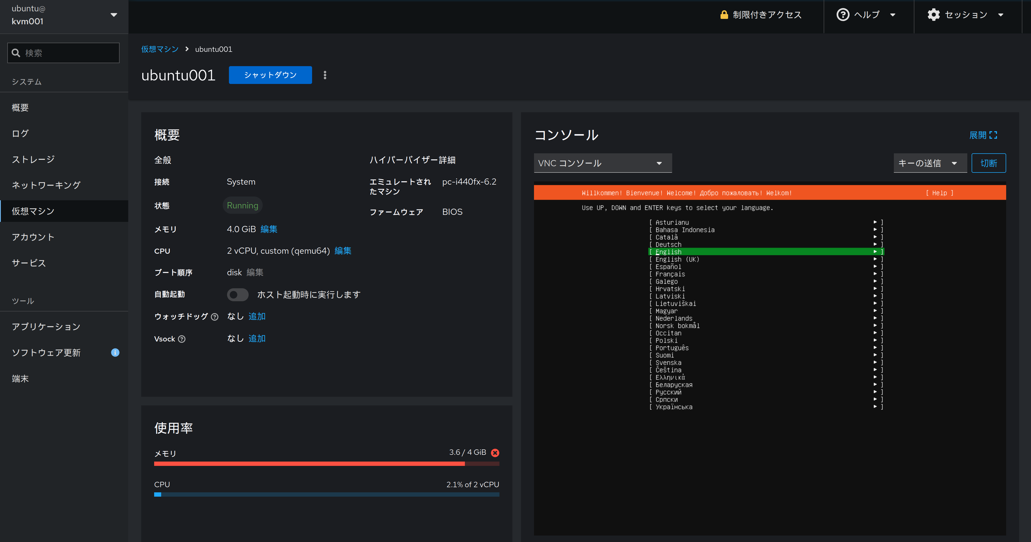Open ネットワーキング in the sidebar

tap(64, 185)
